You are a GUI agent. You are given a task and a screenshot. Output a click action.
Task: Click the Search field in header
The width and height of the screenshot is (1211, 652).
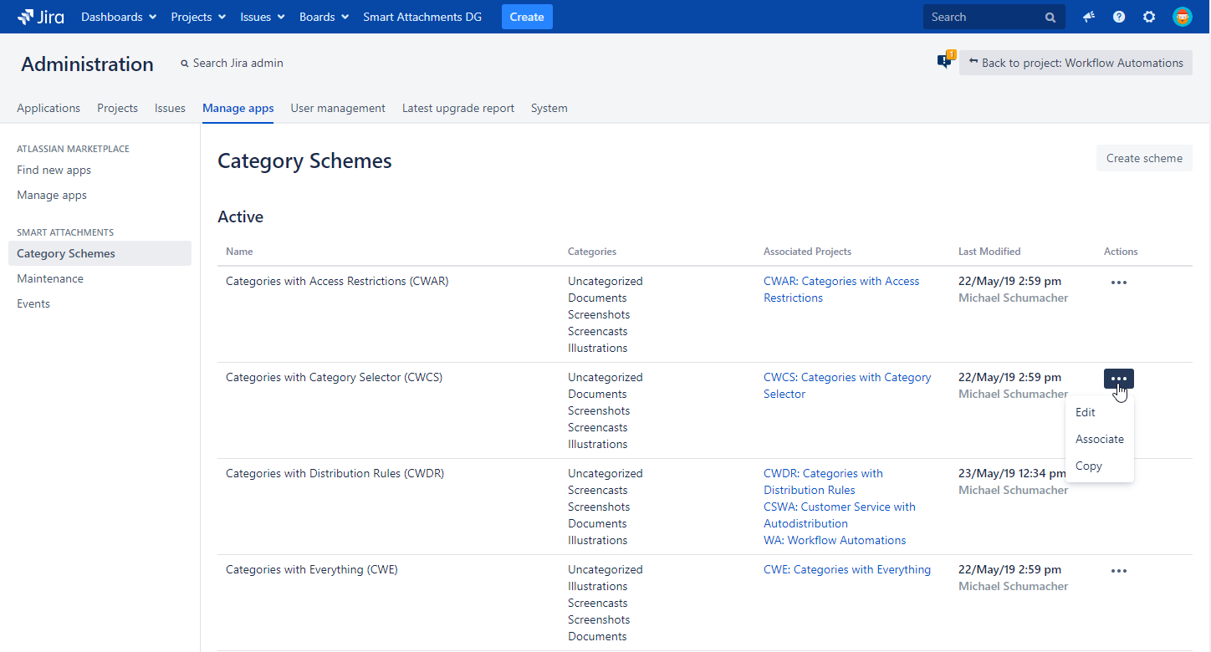point(984,17)
